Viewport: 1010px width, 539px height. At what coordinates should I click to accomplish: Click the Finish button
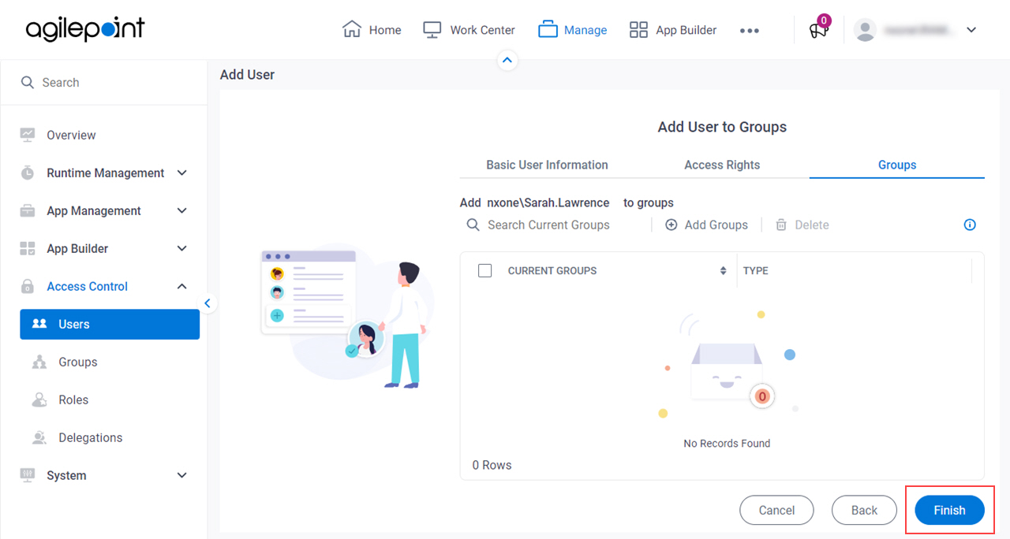click(x=949, y=510)
